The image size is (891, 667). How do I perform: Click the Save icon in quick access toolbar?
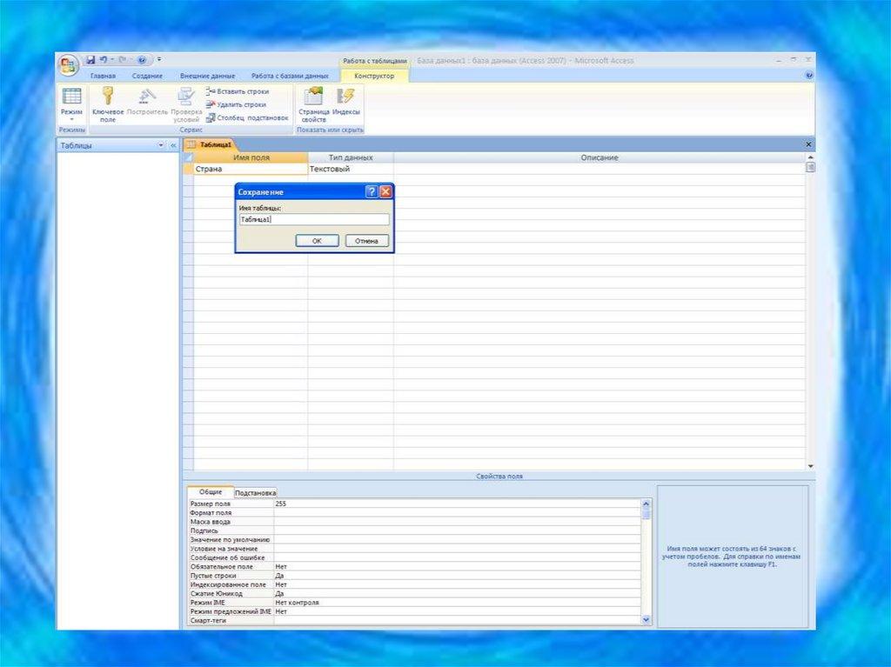90,60
